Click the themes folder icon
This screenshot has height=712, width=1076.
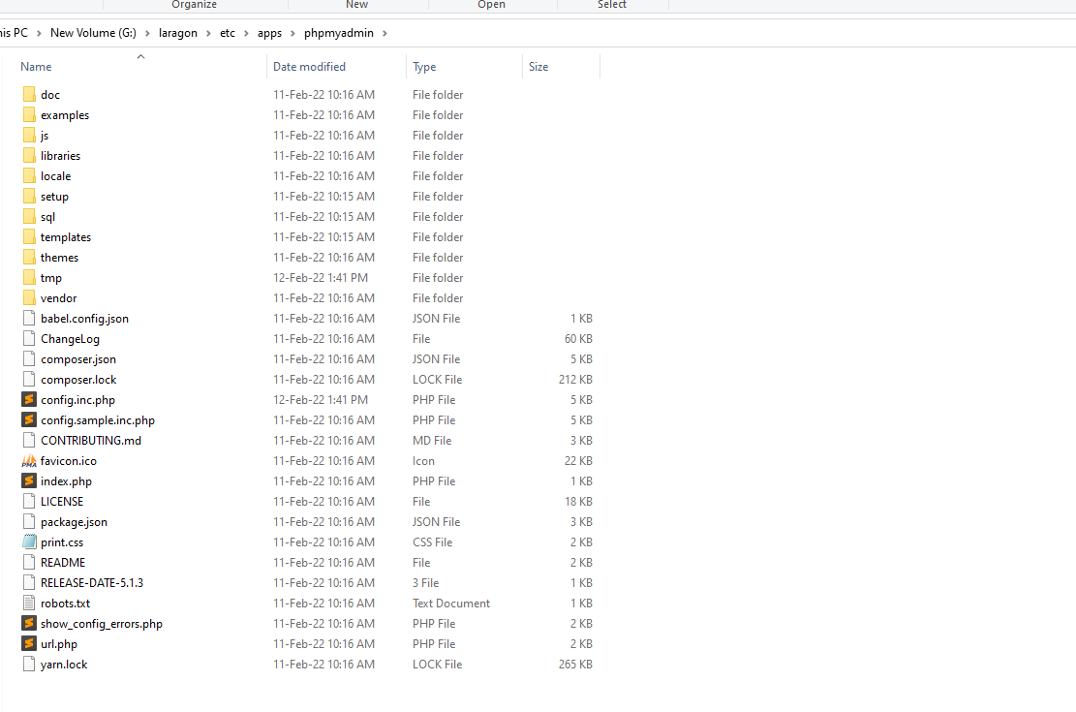[29, 258]
